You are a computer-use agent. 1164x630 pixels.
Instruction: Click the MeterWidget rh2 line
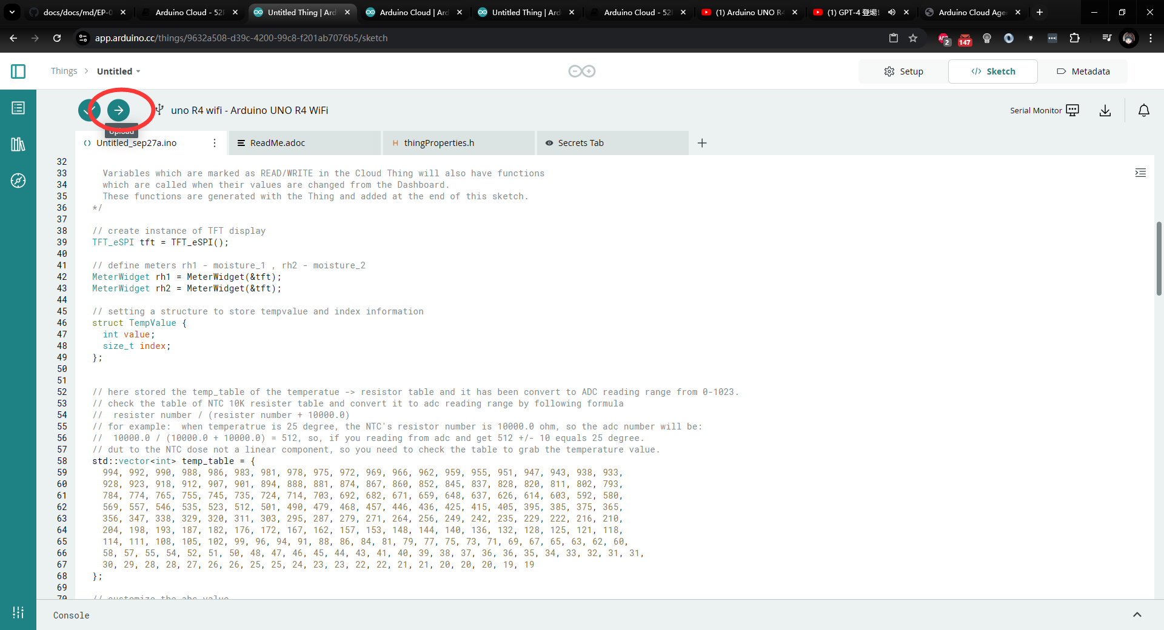point(187,288)
